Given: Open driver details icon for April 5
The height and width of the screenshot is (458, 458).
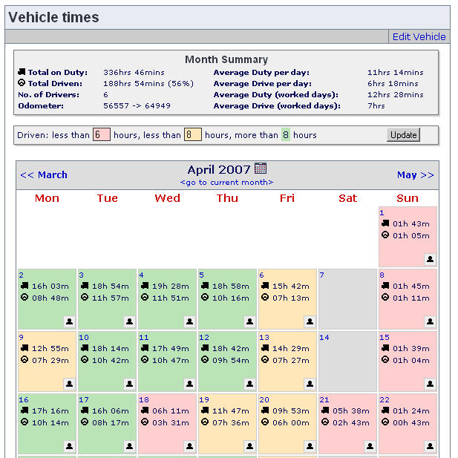Looking at the screenshot, I should point(249,321).
